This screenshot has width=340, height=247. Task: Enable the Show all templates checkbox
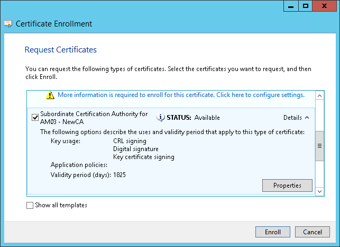[30, 206]
